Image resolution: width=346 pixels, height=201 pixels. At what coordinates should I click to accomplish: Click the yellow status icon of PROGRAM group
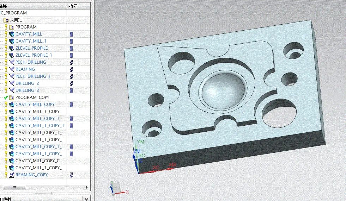click(6, 27)
